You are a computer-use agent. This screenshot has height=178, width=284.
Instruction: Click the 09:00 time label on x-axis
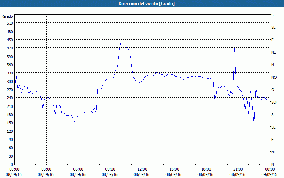pos(110,169)
